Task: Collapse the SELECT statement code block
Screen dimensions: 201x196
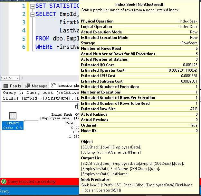Action: point(33,14)
